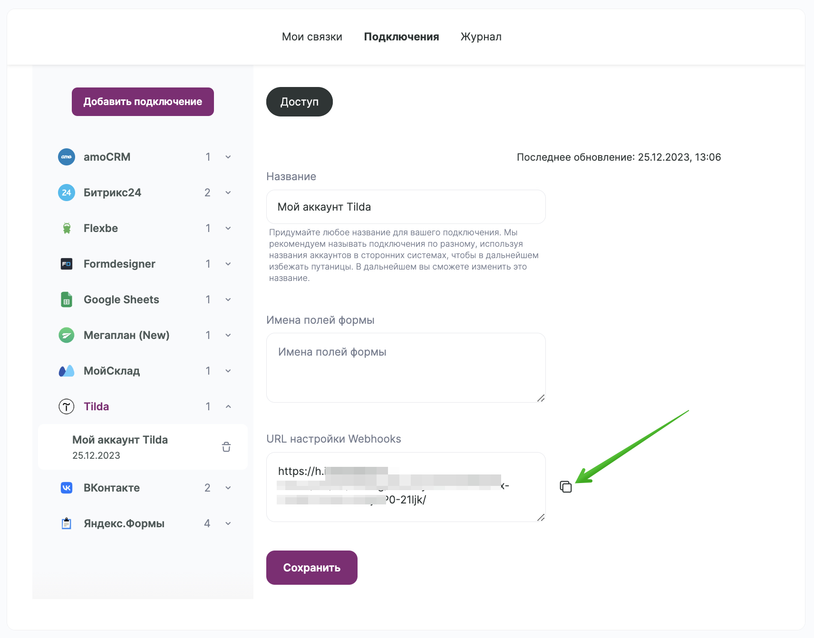Click the Битрикс24 connection count 2

coord(207,193)
